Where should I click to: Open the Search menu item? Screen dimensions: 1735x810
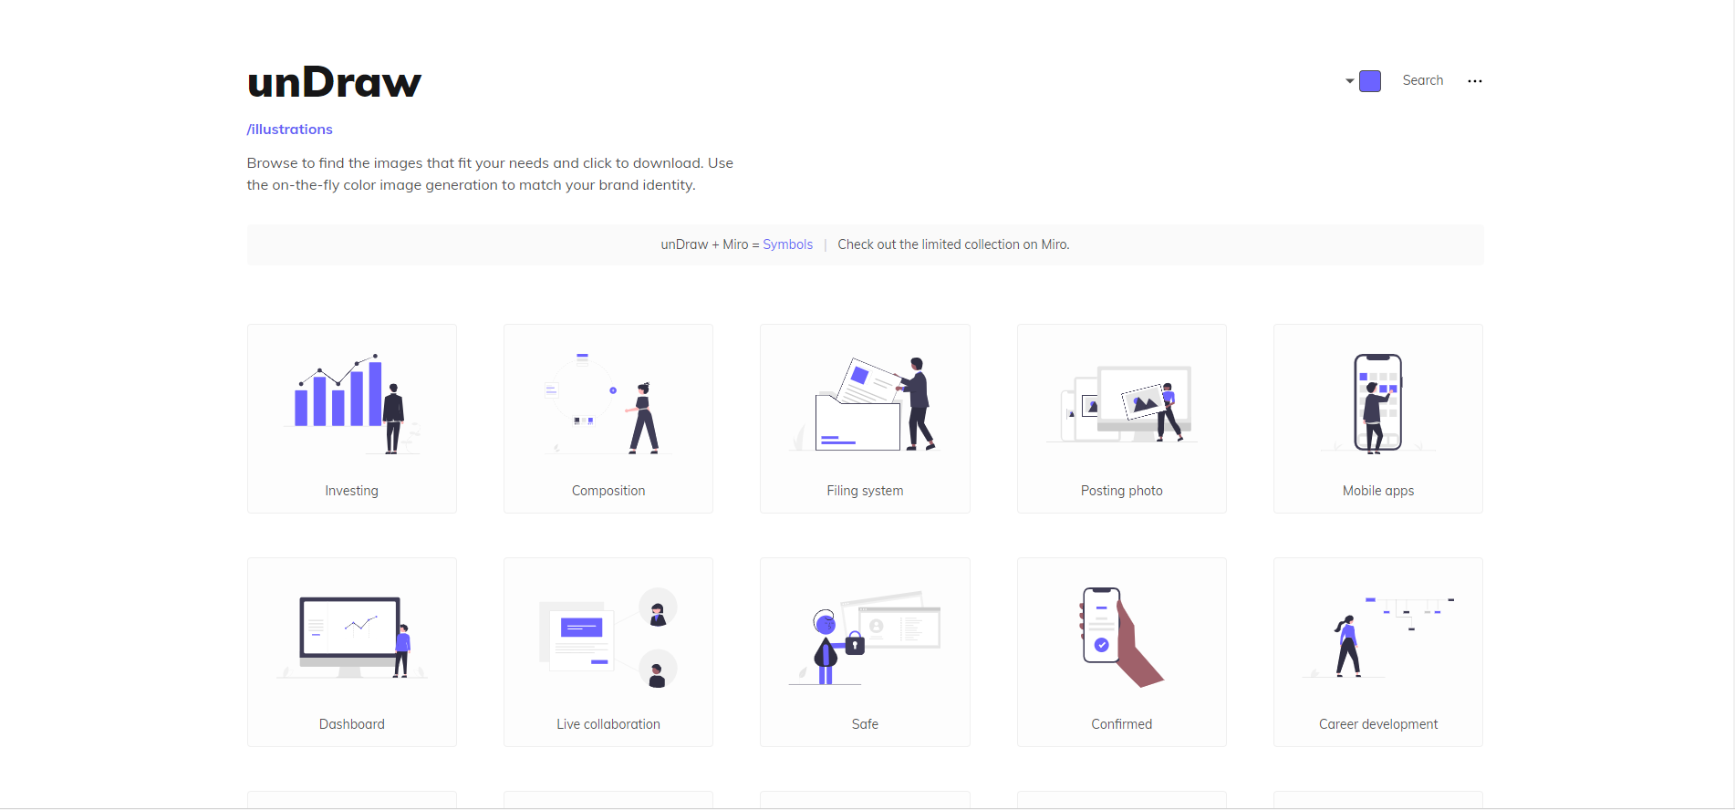[x=1422, y=80]
